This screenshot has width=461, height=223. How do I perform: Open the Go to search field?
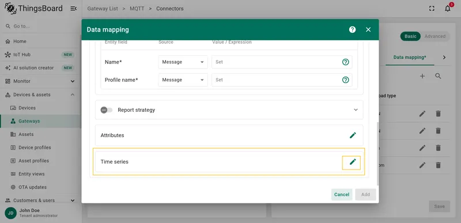point(40,26)
